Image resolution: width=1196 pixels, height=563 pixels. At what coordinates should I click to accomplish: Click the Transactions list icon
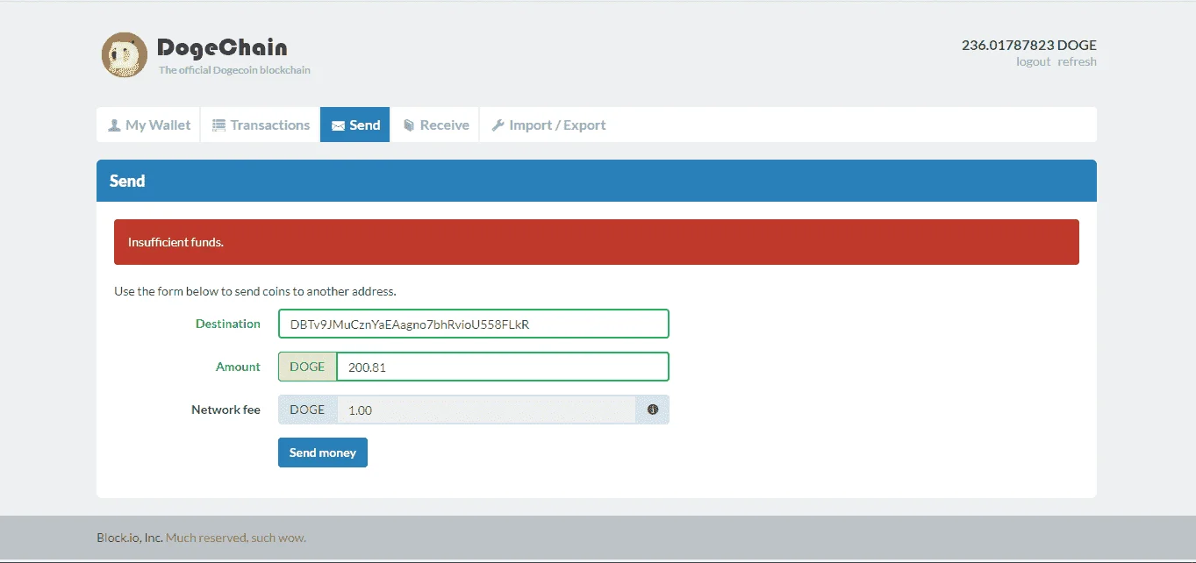[219, 125]
